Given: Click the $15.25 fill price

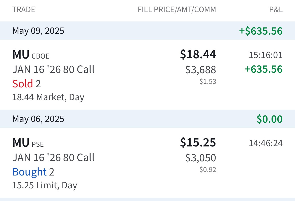Looking at the screenshot, I should tap(198, 143).
